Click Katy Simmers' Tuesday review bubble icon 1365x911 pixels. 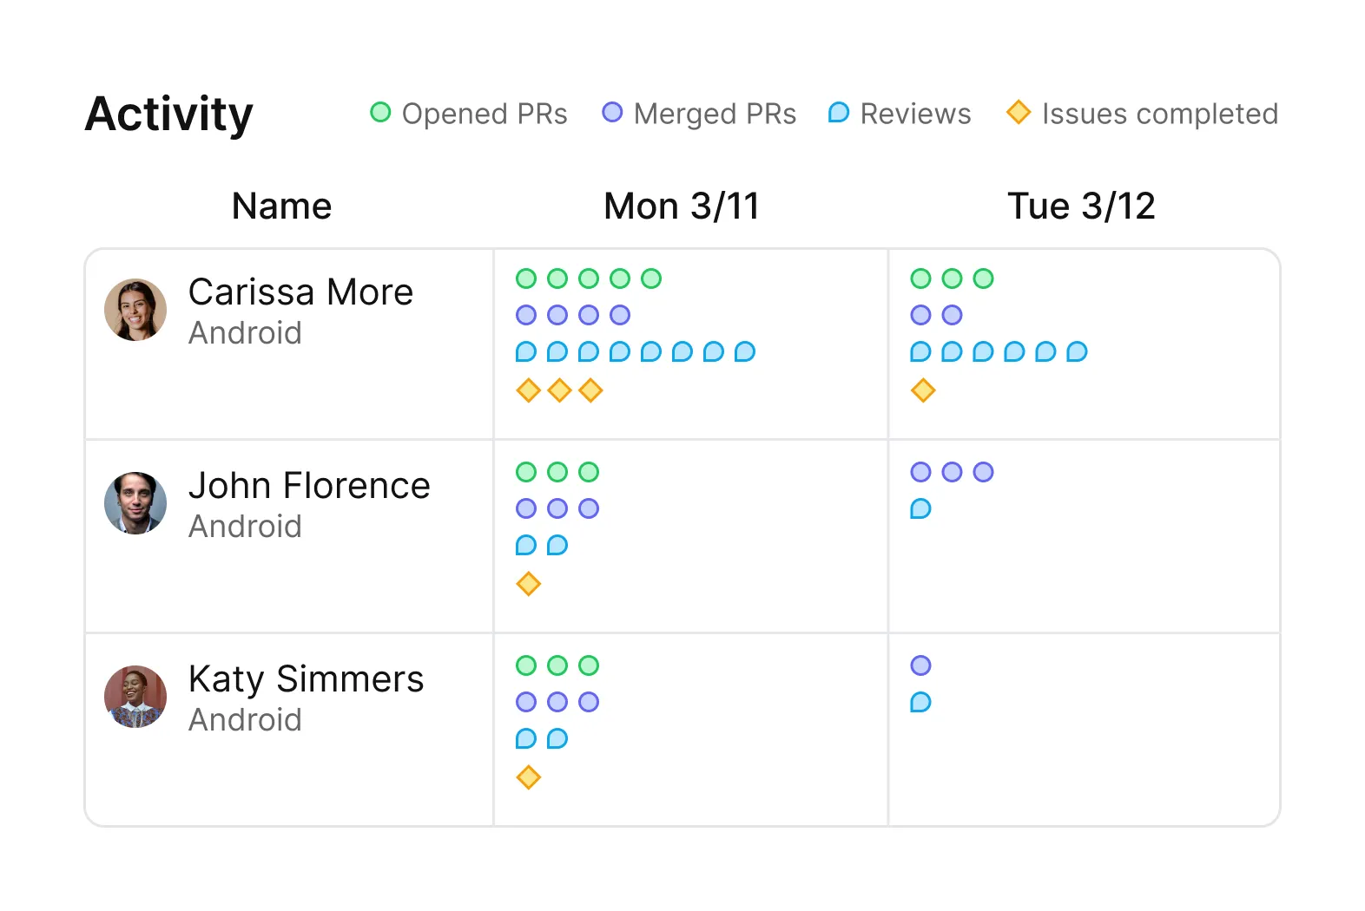(x=920, y=702)
